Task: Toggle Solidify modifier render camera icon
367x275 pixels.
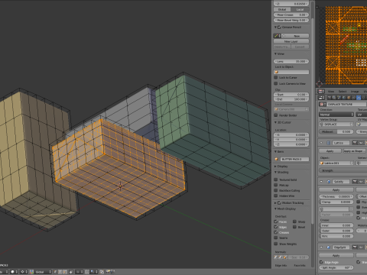Action: (355, 182)
